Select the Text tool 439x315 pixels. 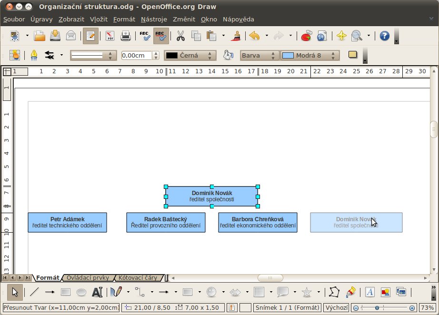pos(97,292)
